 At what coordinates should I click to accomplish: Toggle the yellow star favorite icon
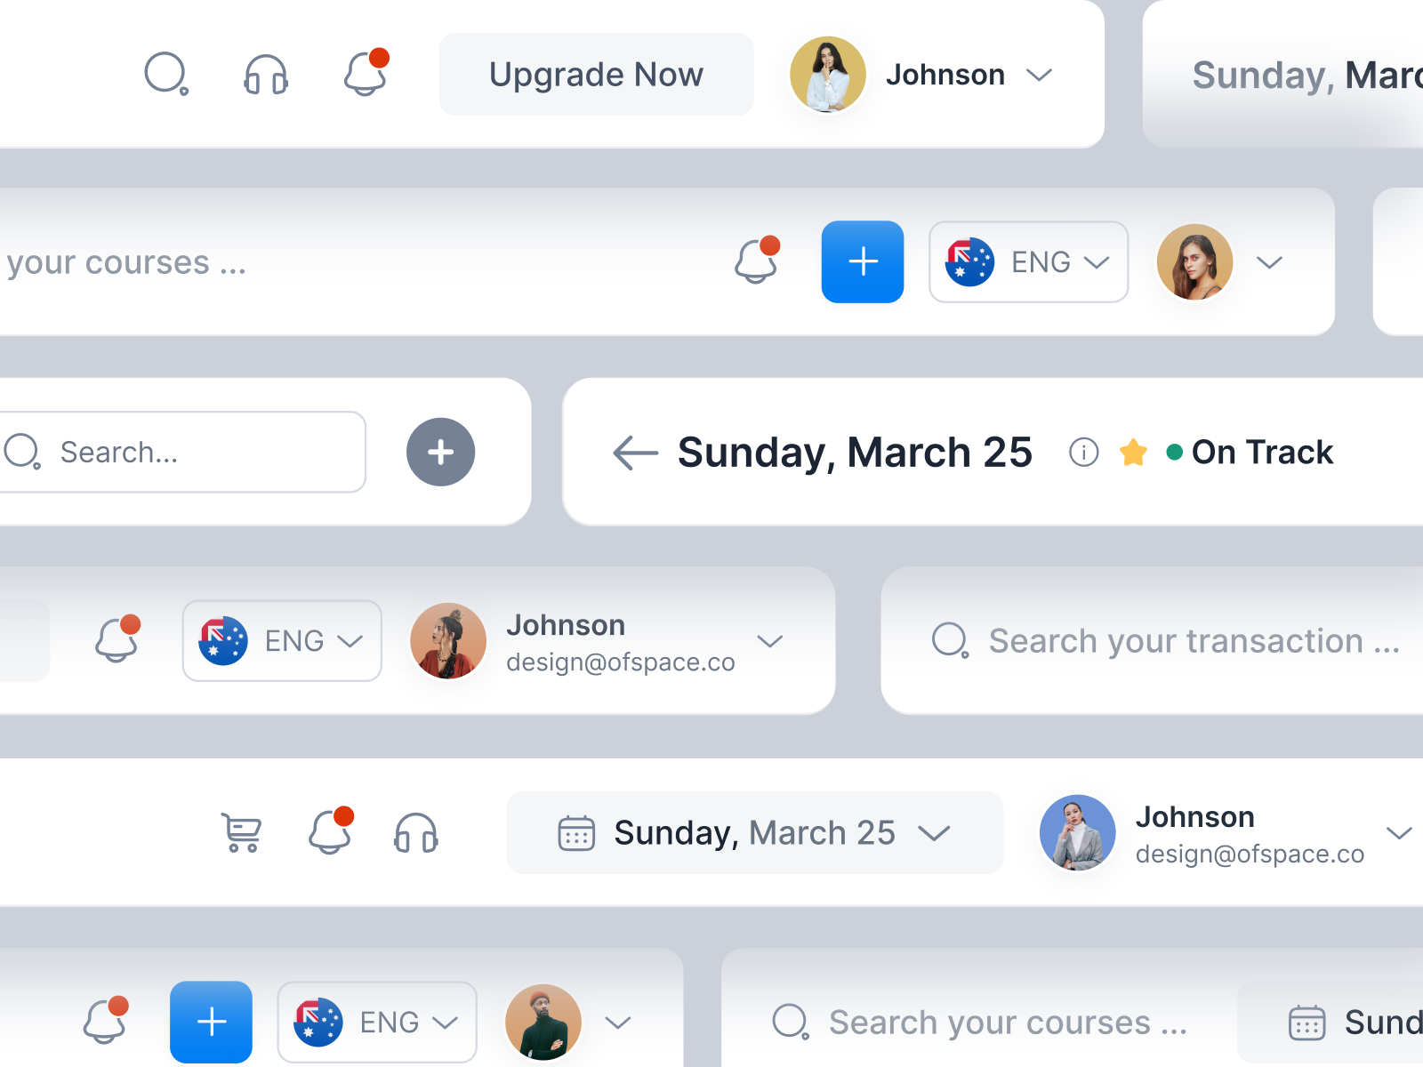(x=1133, y=453)
